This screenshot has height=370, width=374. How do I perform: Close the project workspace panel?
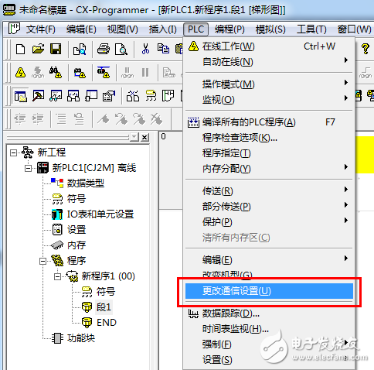click(144, 137)
